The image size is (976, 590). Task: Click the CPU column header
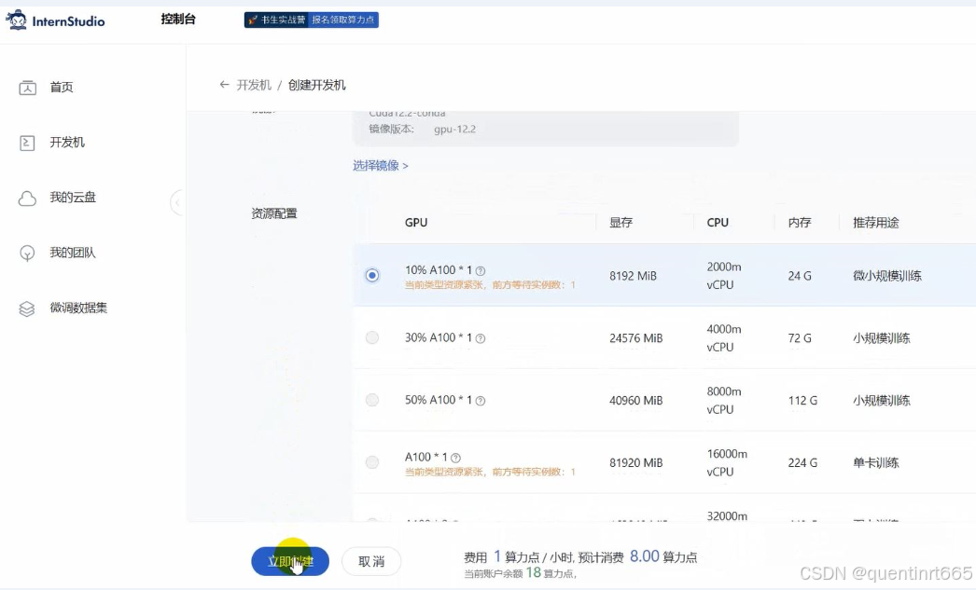click(x=718, y=223)
